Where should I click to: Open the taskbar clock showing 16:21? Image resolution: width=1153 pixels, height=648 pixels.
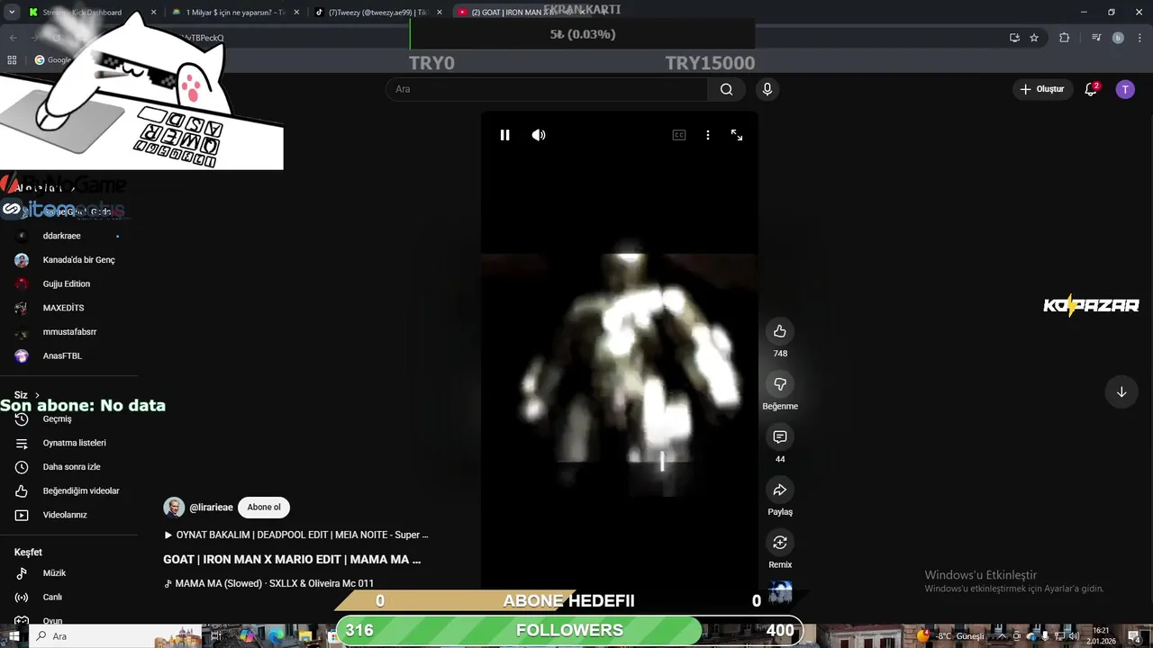coord(1101,636)
